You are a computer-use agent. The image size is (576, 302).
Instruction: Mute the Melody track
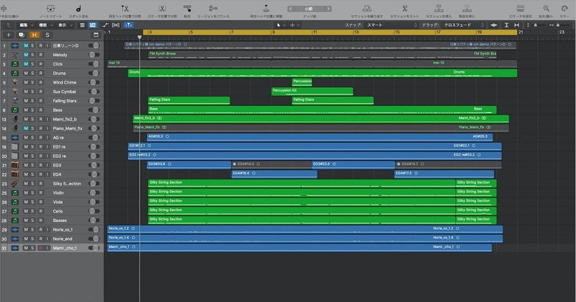[x=26, y=55]
